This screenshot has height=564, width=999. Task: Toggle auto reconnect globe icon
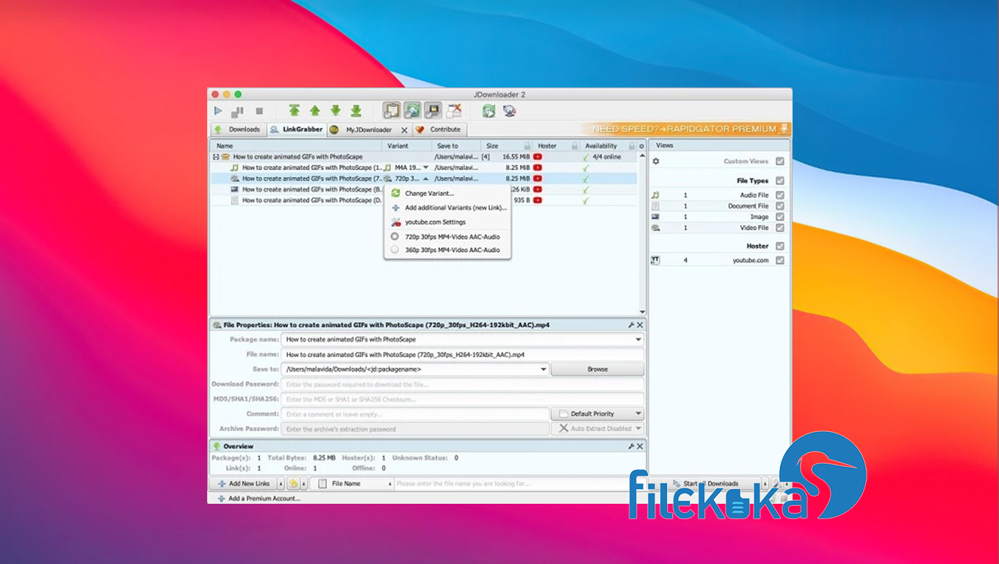[x=412, y=111]
